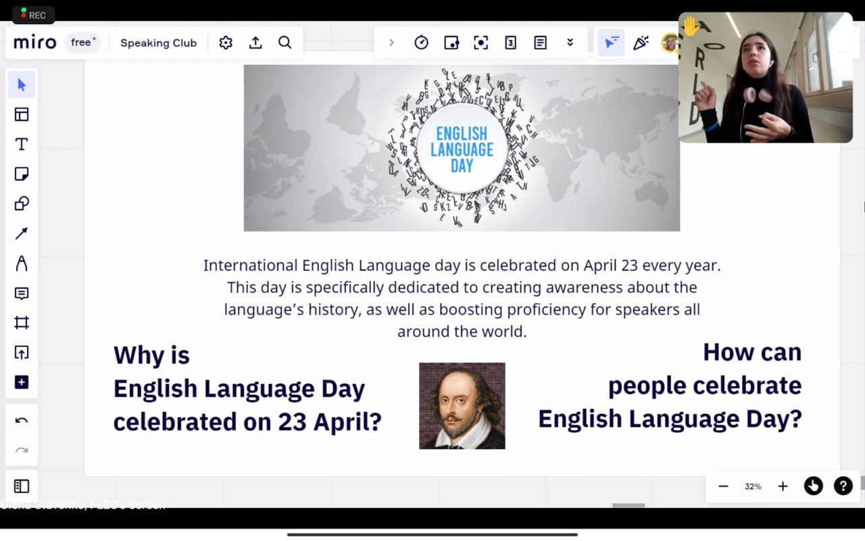Open the Comment tool
This screenshot has width=865, height=541.
coord(22,293)
